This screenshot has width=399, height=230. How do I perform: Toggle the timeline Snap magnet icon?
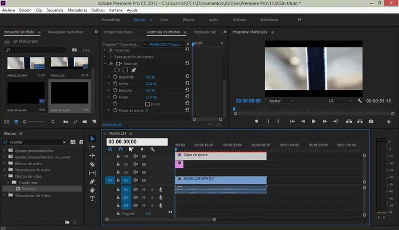(120, 149)
